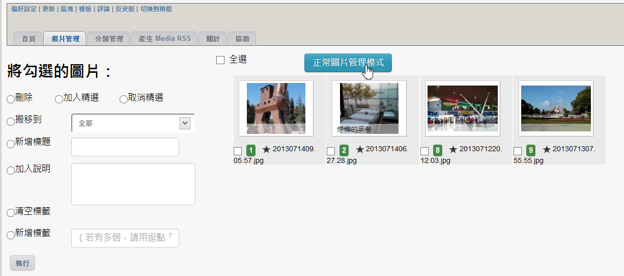Click the green number 1 badge

[250, 150]
